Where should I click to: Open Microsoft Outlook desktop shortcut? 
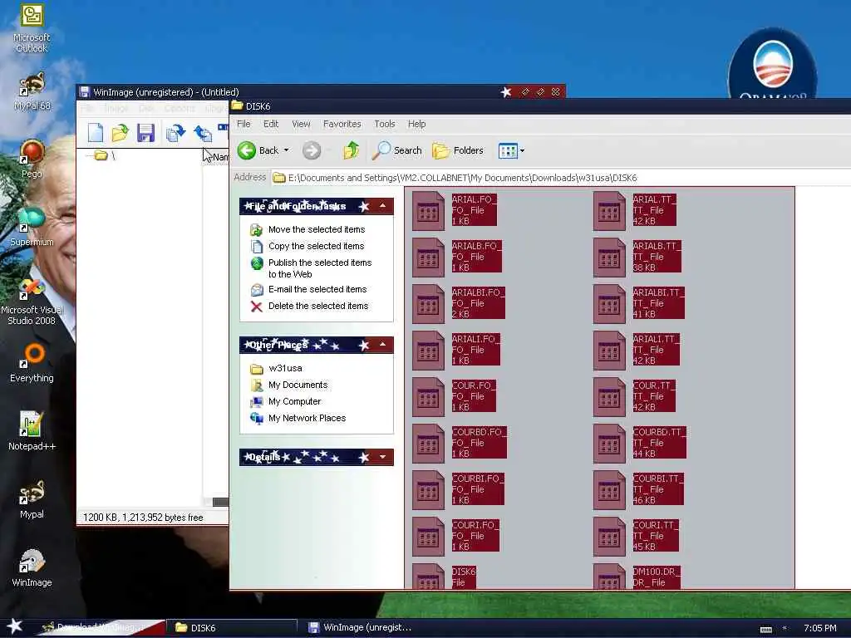[32, 28]
